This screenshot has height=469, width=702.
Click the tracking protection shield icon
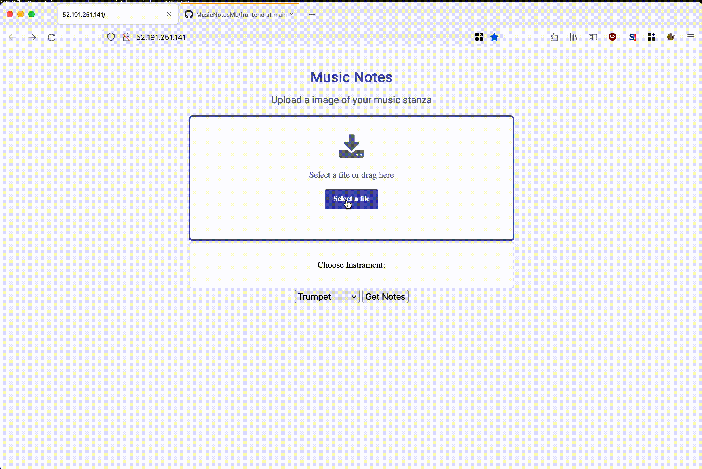(x=111, y=37)
